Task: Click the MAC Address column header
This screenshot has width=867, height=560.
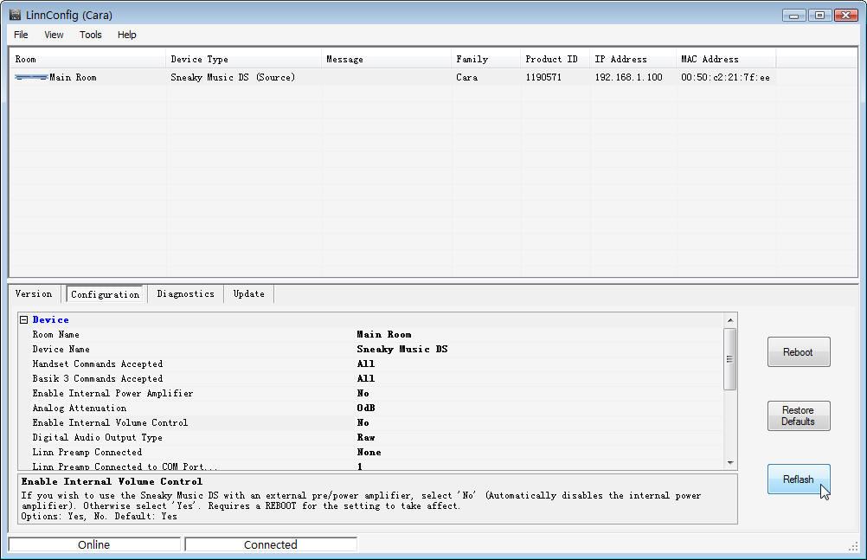Action: [x=725, y=59]
